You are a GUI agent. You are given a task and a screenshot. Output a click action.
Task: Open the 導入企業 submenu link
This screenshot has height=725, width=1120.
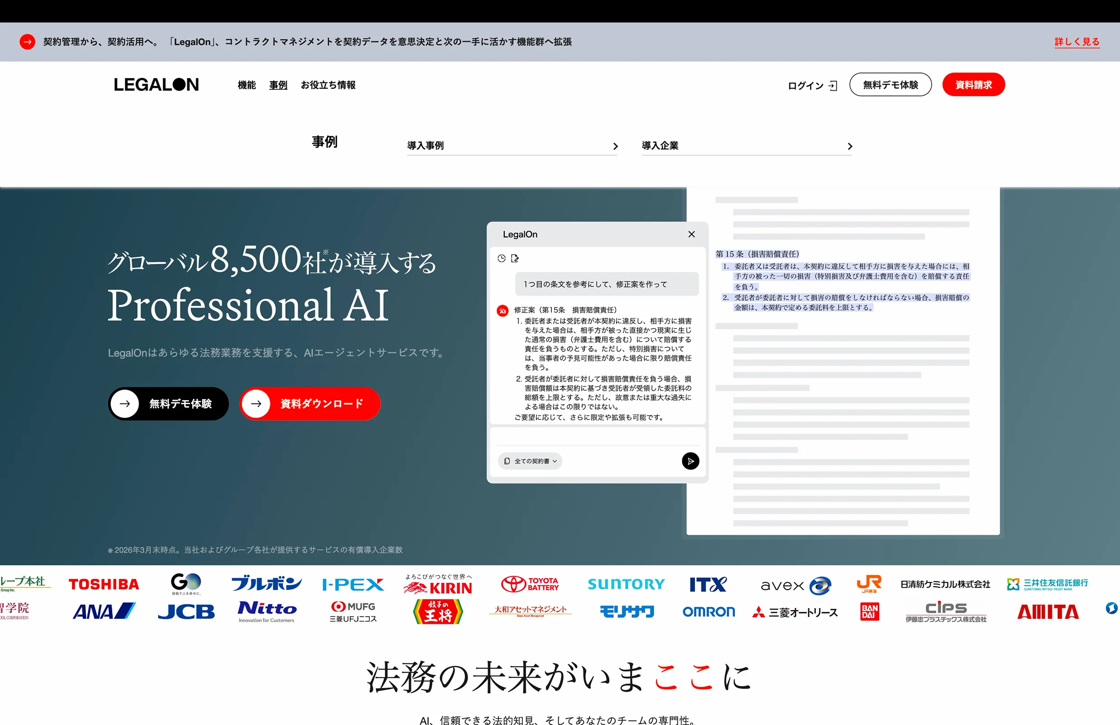tap(747, 146)
